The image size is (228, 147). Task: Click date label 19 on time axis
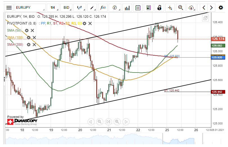coord(51,130)
